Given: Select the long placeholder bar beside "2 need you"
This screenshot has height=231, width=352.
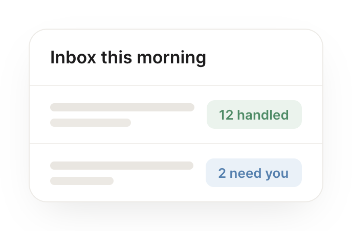Looking at the screenshot, I should 122,166.
